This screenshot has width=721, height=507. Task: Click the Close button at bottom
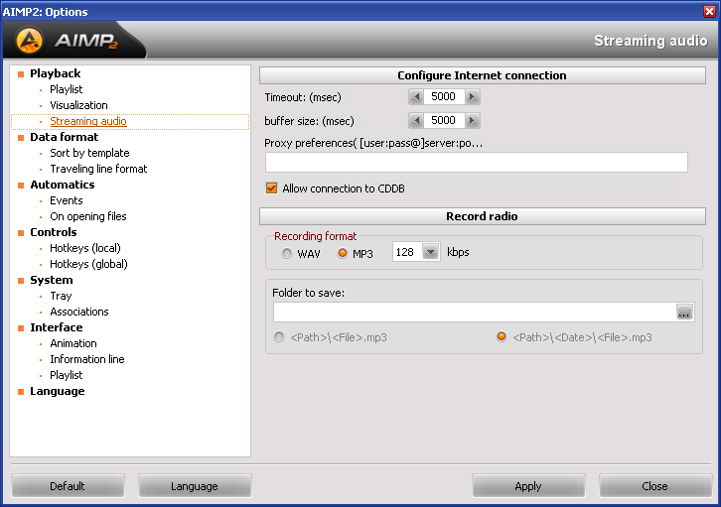pos(655,486)
